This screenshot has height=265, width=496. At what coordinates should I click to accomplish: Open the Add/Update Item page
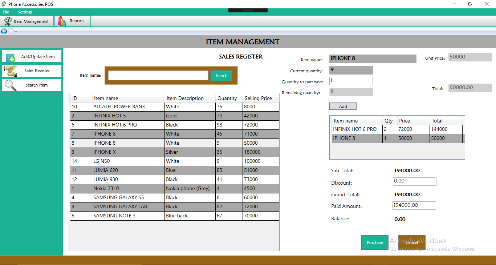pos(32,56)
